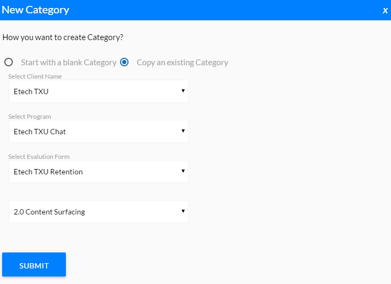This screenshot has width=391, height=284.
Task: Select the Copy an existing Category radio button
Action: pyautogui.click(x=124, y=62)
